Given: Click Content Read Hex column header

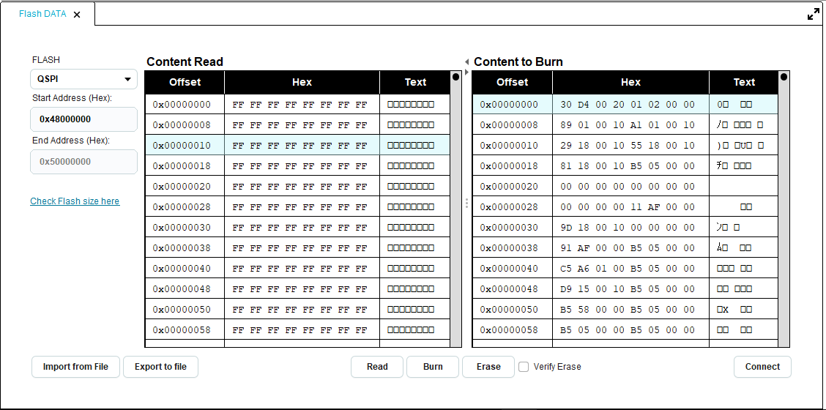Looking at the screenshot, I should (302, 82).
